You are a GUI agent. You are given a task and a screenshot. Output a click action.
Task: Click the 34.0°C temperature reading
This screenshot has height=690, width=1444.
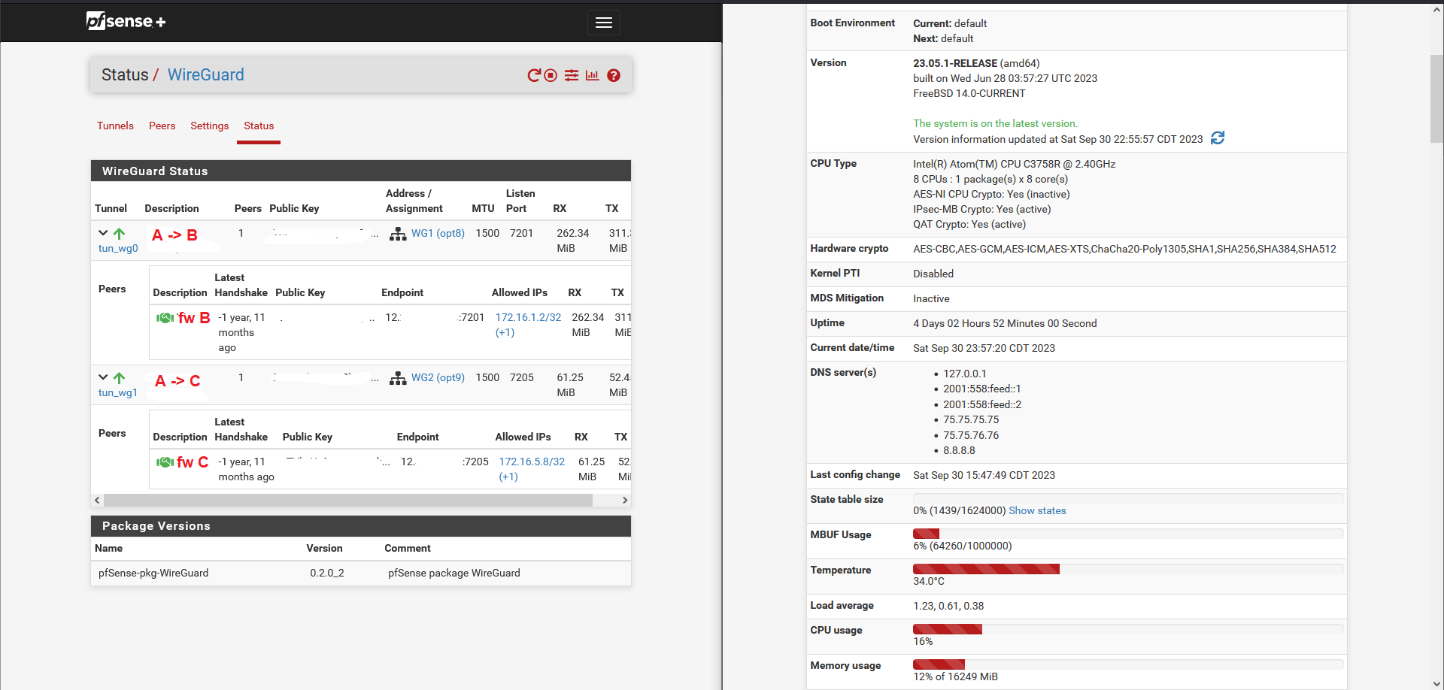(x=929, y=581)
